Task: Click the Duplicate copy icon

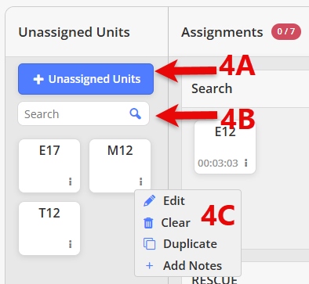Action: [149, 244]
